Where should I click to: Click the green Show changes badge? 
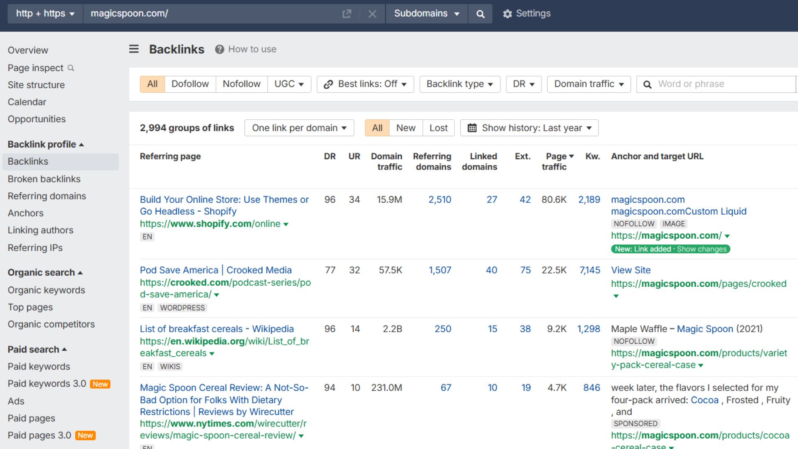point(702,249)
